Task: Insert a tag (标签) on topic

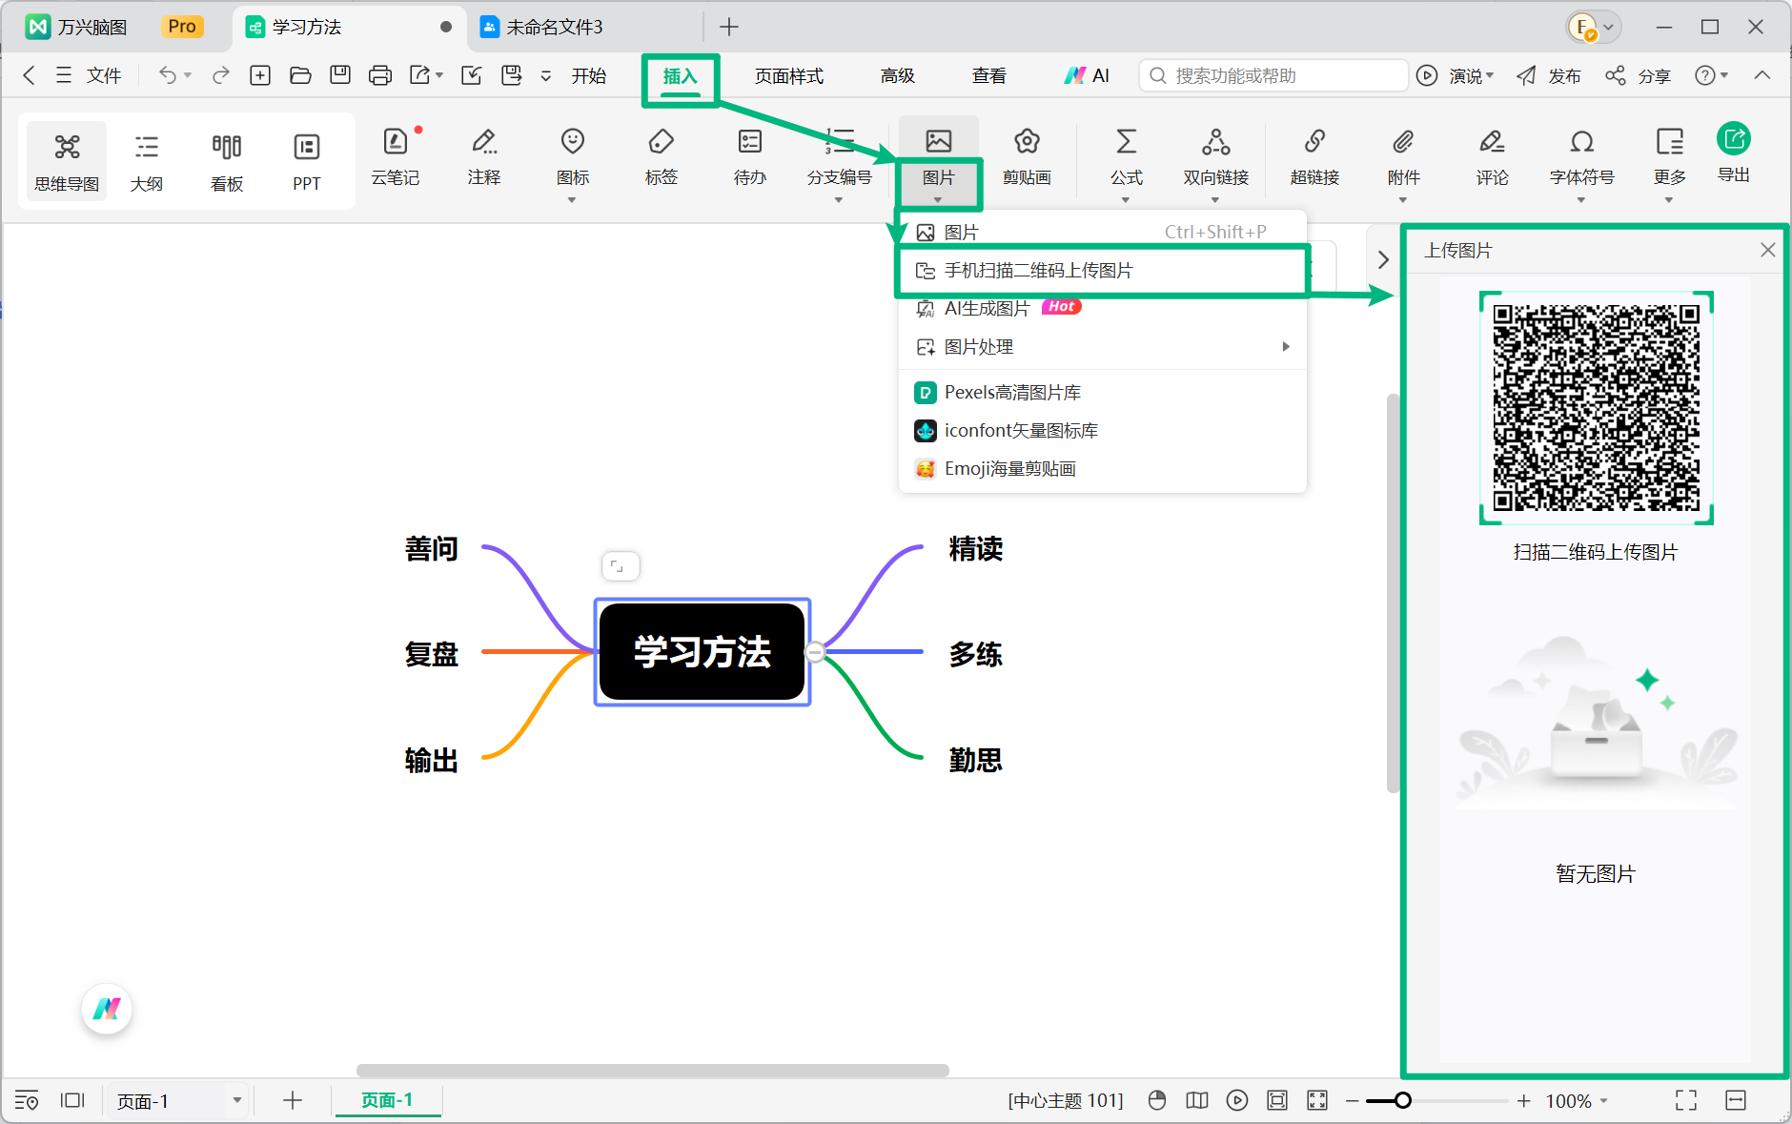Action: [x=662, y=157]
